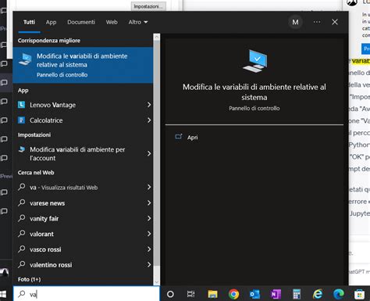The height and width of the screenshot is (301, 370).
Task: Open best match Modifica le variabili di ambiente
Action: coord(83,65)
